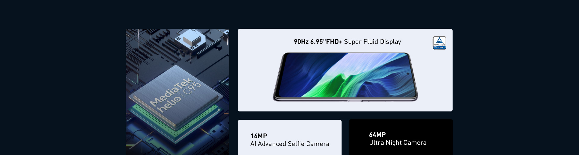Image resolution: width=579 pixels, height=155 pixels.
Task: Click the 90Hz 6.95"FHD+ bold heading
Action: pyautogui.click(x=318, y=42)
